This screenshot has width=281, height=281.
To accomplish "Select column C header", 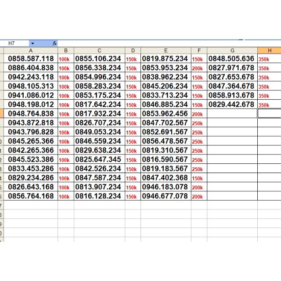I will [x=99, y=50].
